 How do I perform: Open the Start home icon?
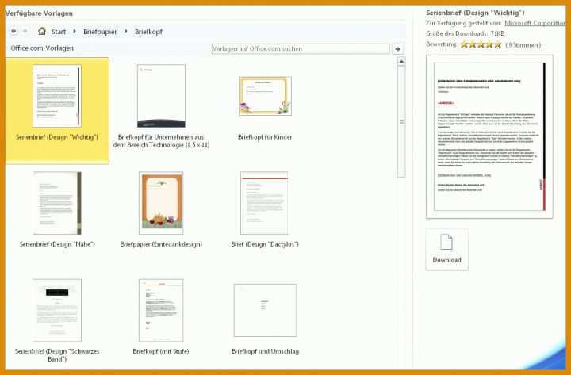tap(42, 31)
